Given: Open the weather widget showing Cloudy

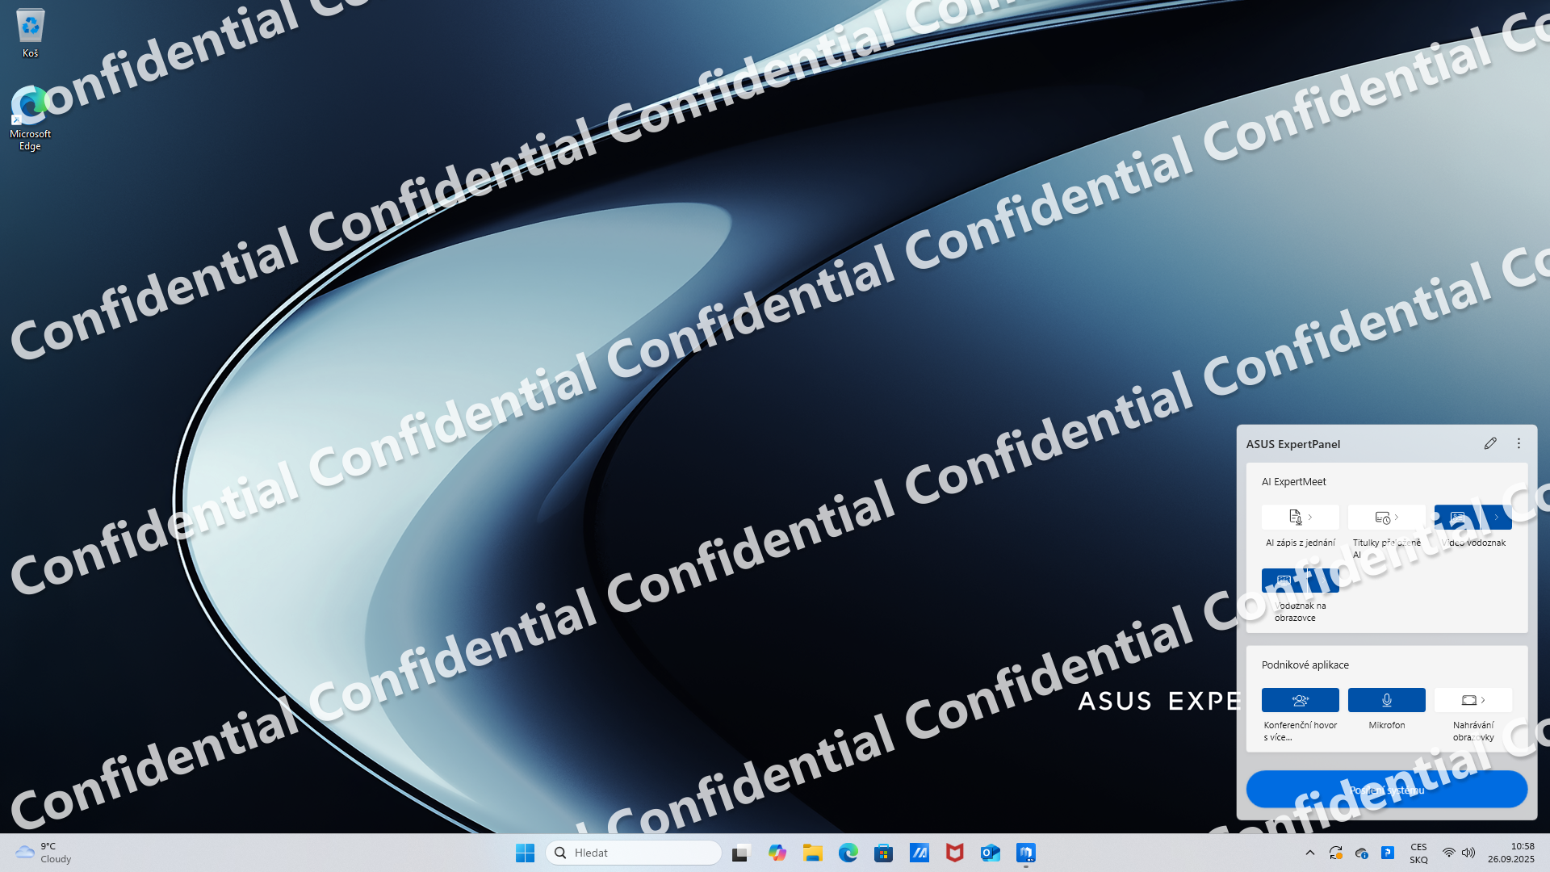Looking at the screenshot, I should [x=44, y=853].
